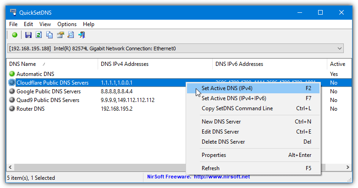The width and height of the screenshot is (358, 188).
Task: Select Copy SetDNS Command Line
Action: click(x=253, y=108)
